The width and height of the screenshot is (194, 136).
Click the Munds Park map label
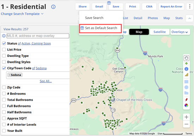(x=156, y=56)
